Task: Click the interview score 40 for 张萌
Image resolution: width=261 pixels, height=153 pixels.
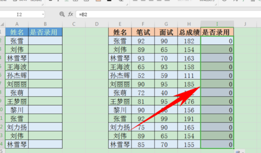Action: click(x=166, y=93)
